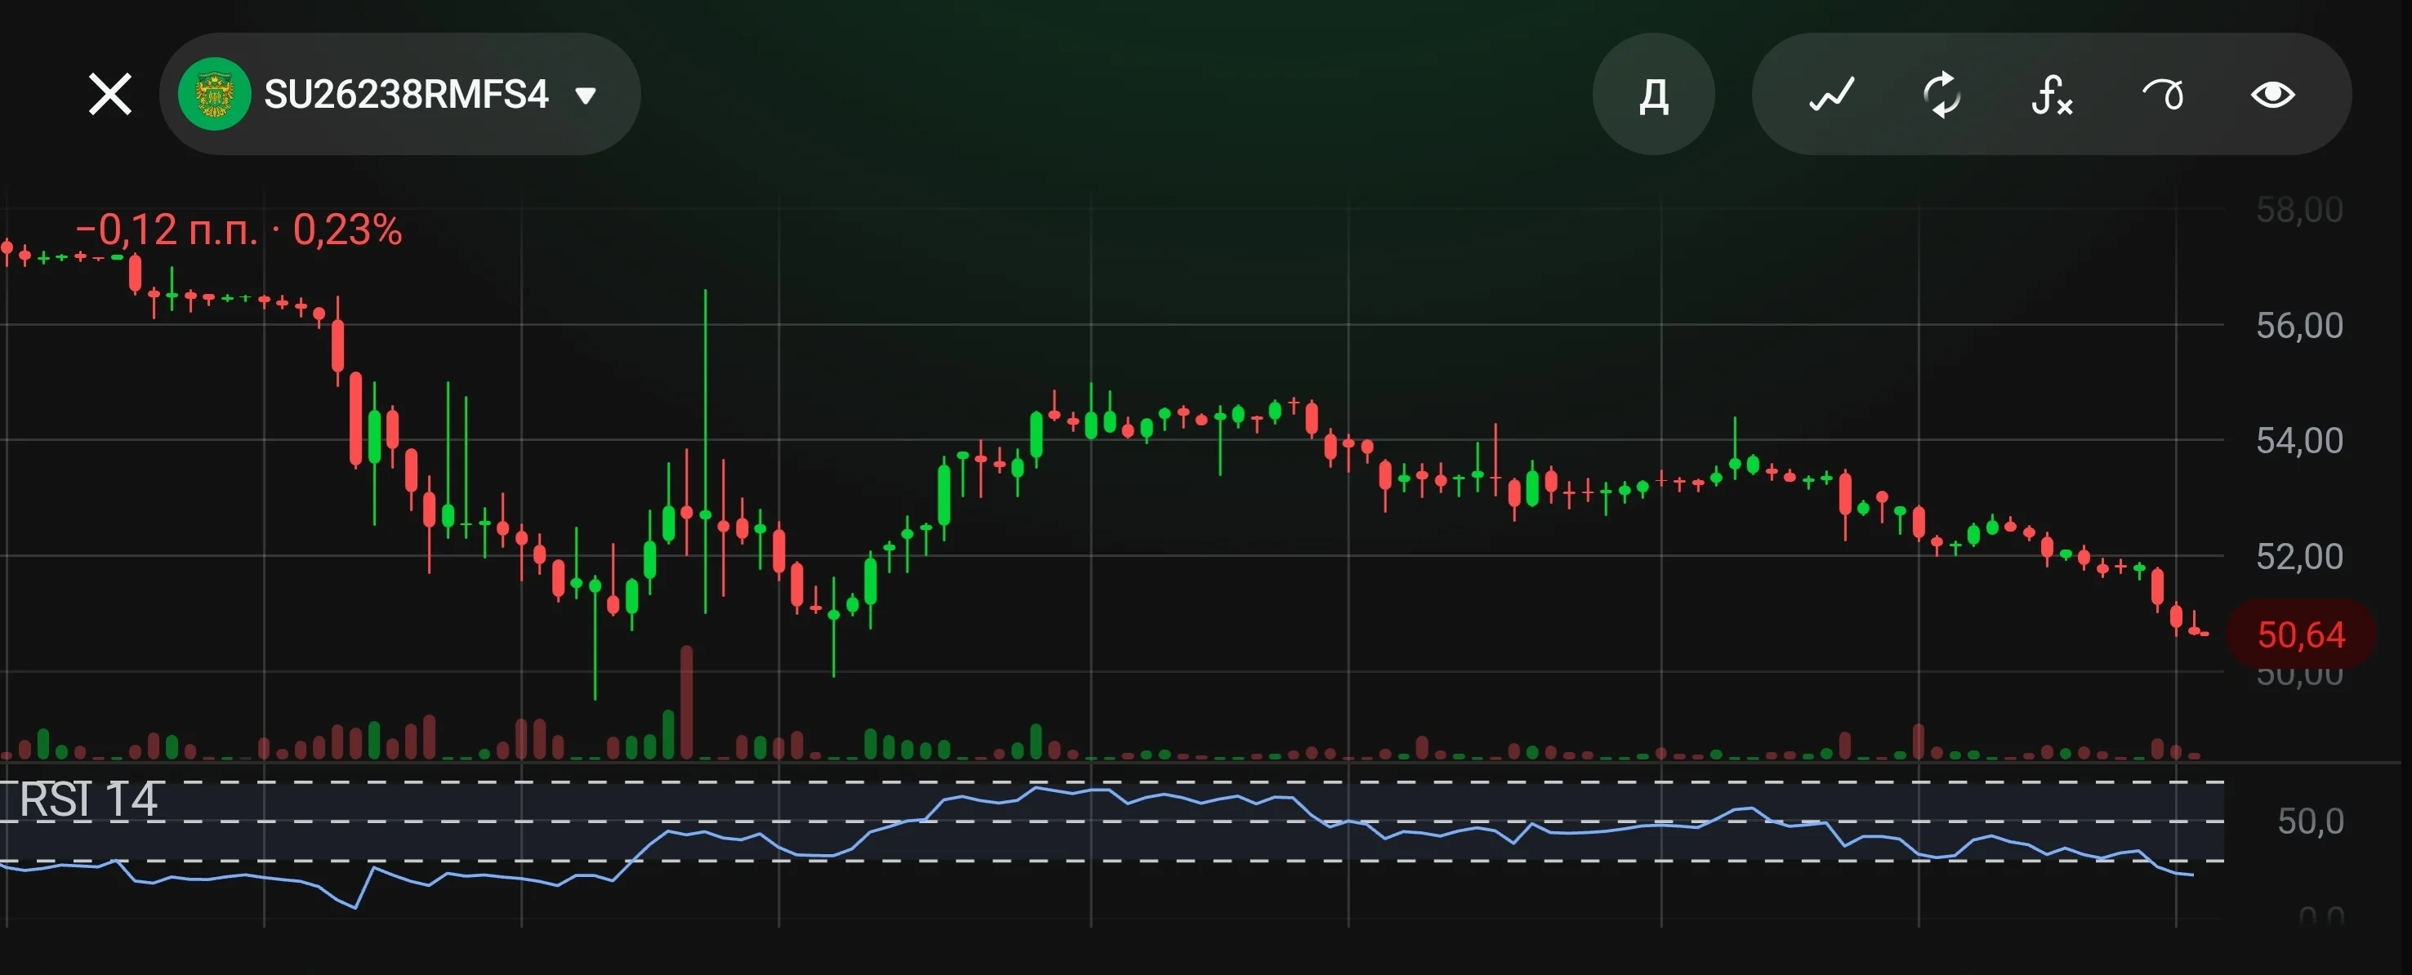This screenshot has width=2412, height=975.
Task: Tap the tall green candle with longest upper wick
Action: (705, 451)
